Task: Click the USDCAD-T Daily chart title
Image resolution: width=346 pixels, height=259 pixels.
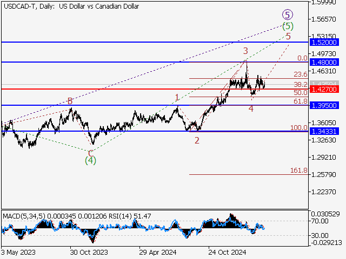Action: [70, 6]
